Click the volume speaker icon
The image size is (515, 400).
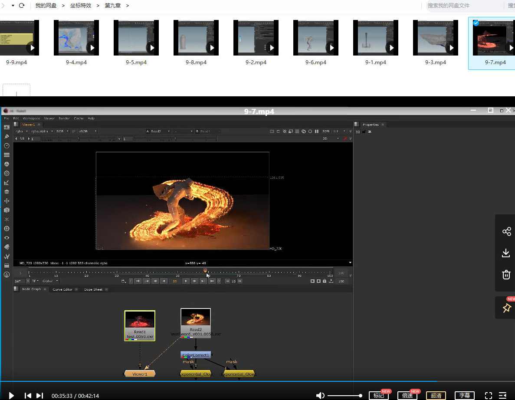pos(320,396)
